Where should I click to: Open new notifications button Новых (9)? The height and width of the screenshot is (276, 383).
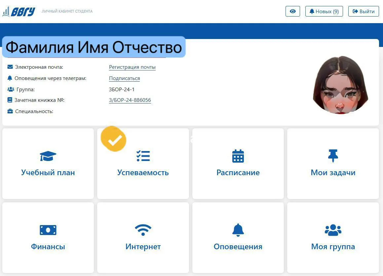coord(324,11)
